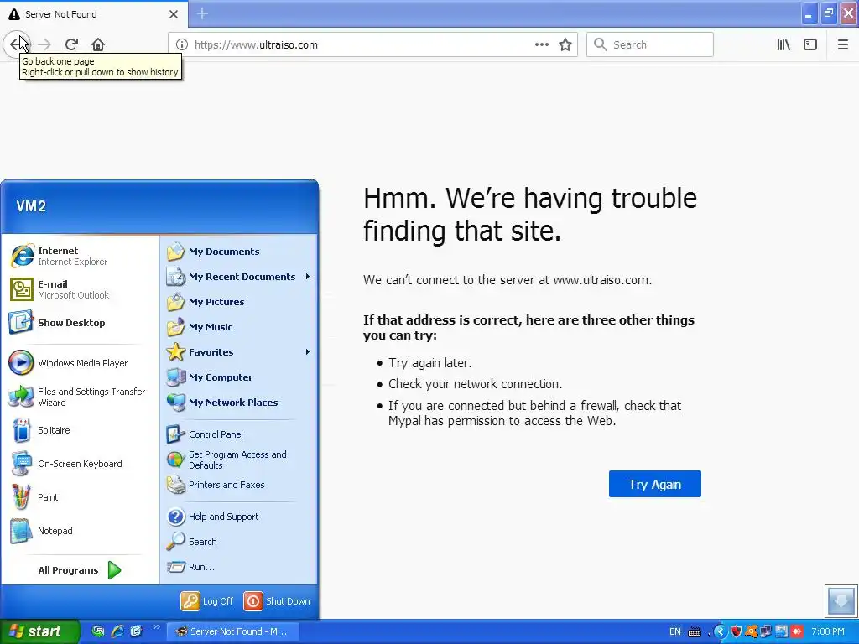This screenshot has width=859, height=644.
Task: Click the red shield security tray icon
Action: 737,632
